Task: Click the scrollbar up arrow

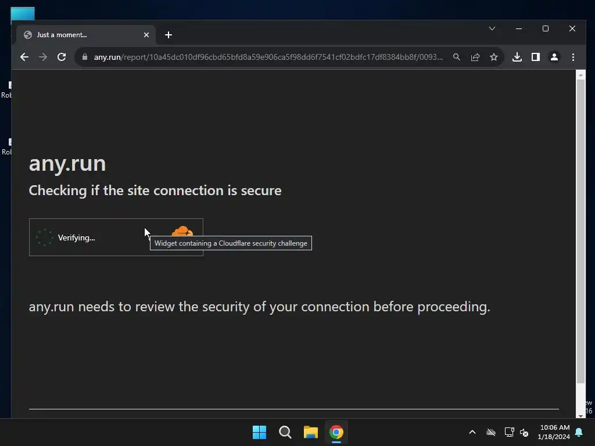Action: click(x=580, y=75)
